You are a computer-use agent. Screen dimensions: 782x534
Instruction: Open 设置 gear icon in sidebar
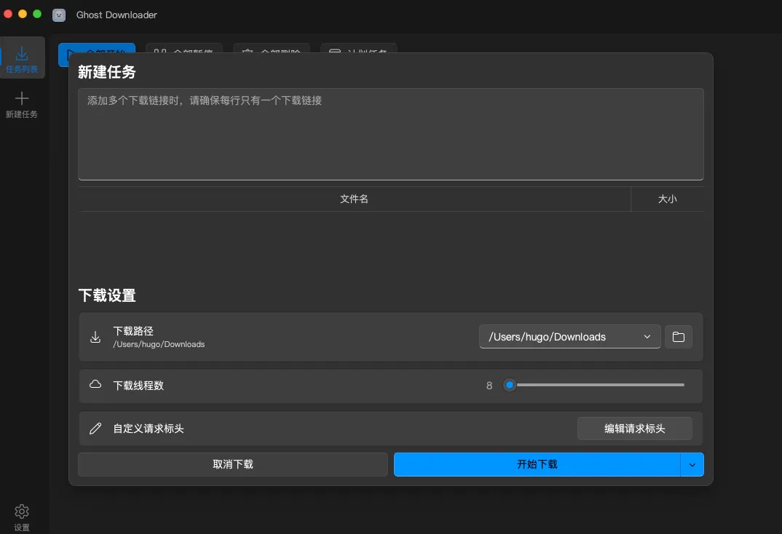pyautogui.click(x=21, y=511)
